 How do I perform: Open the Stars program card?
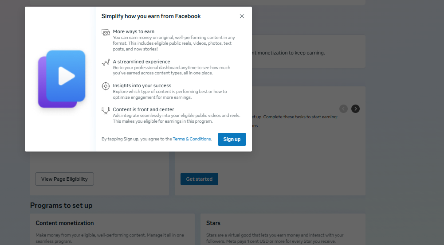click(x=283, y=229)
